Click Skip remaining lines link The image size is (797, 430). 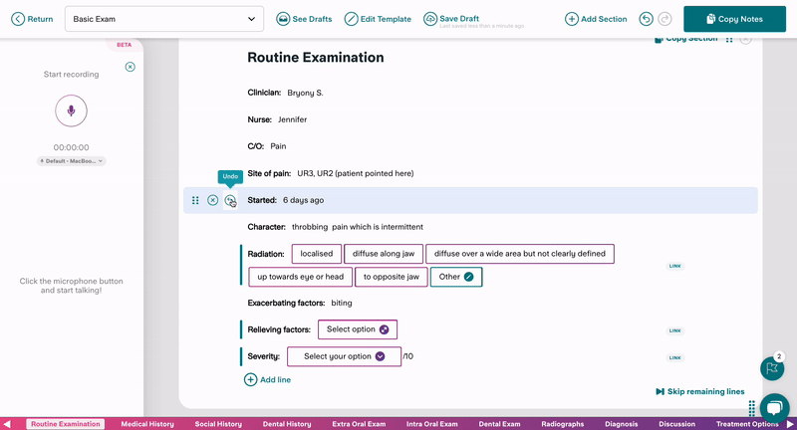click(x=699, y=392)
